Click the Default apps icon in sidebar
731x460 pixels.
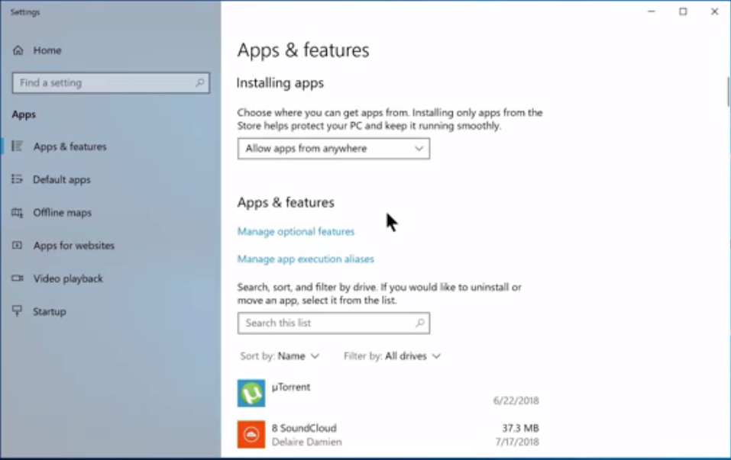pos(18,179)
